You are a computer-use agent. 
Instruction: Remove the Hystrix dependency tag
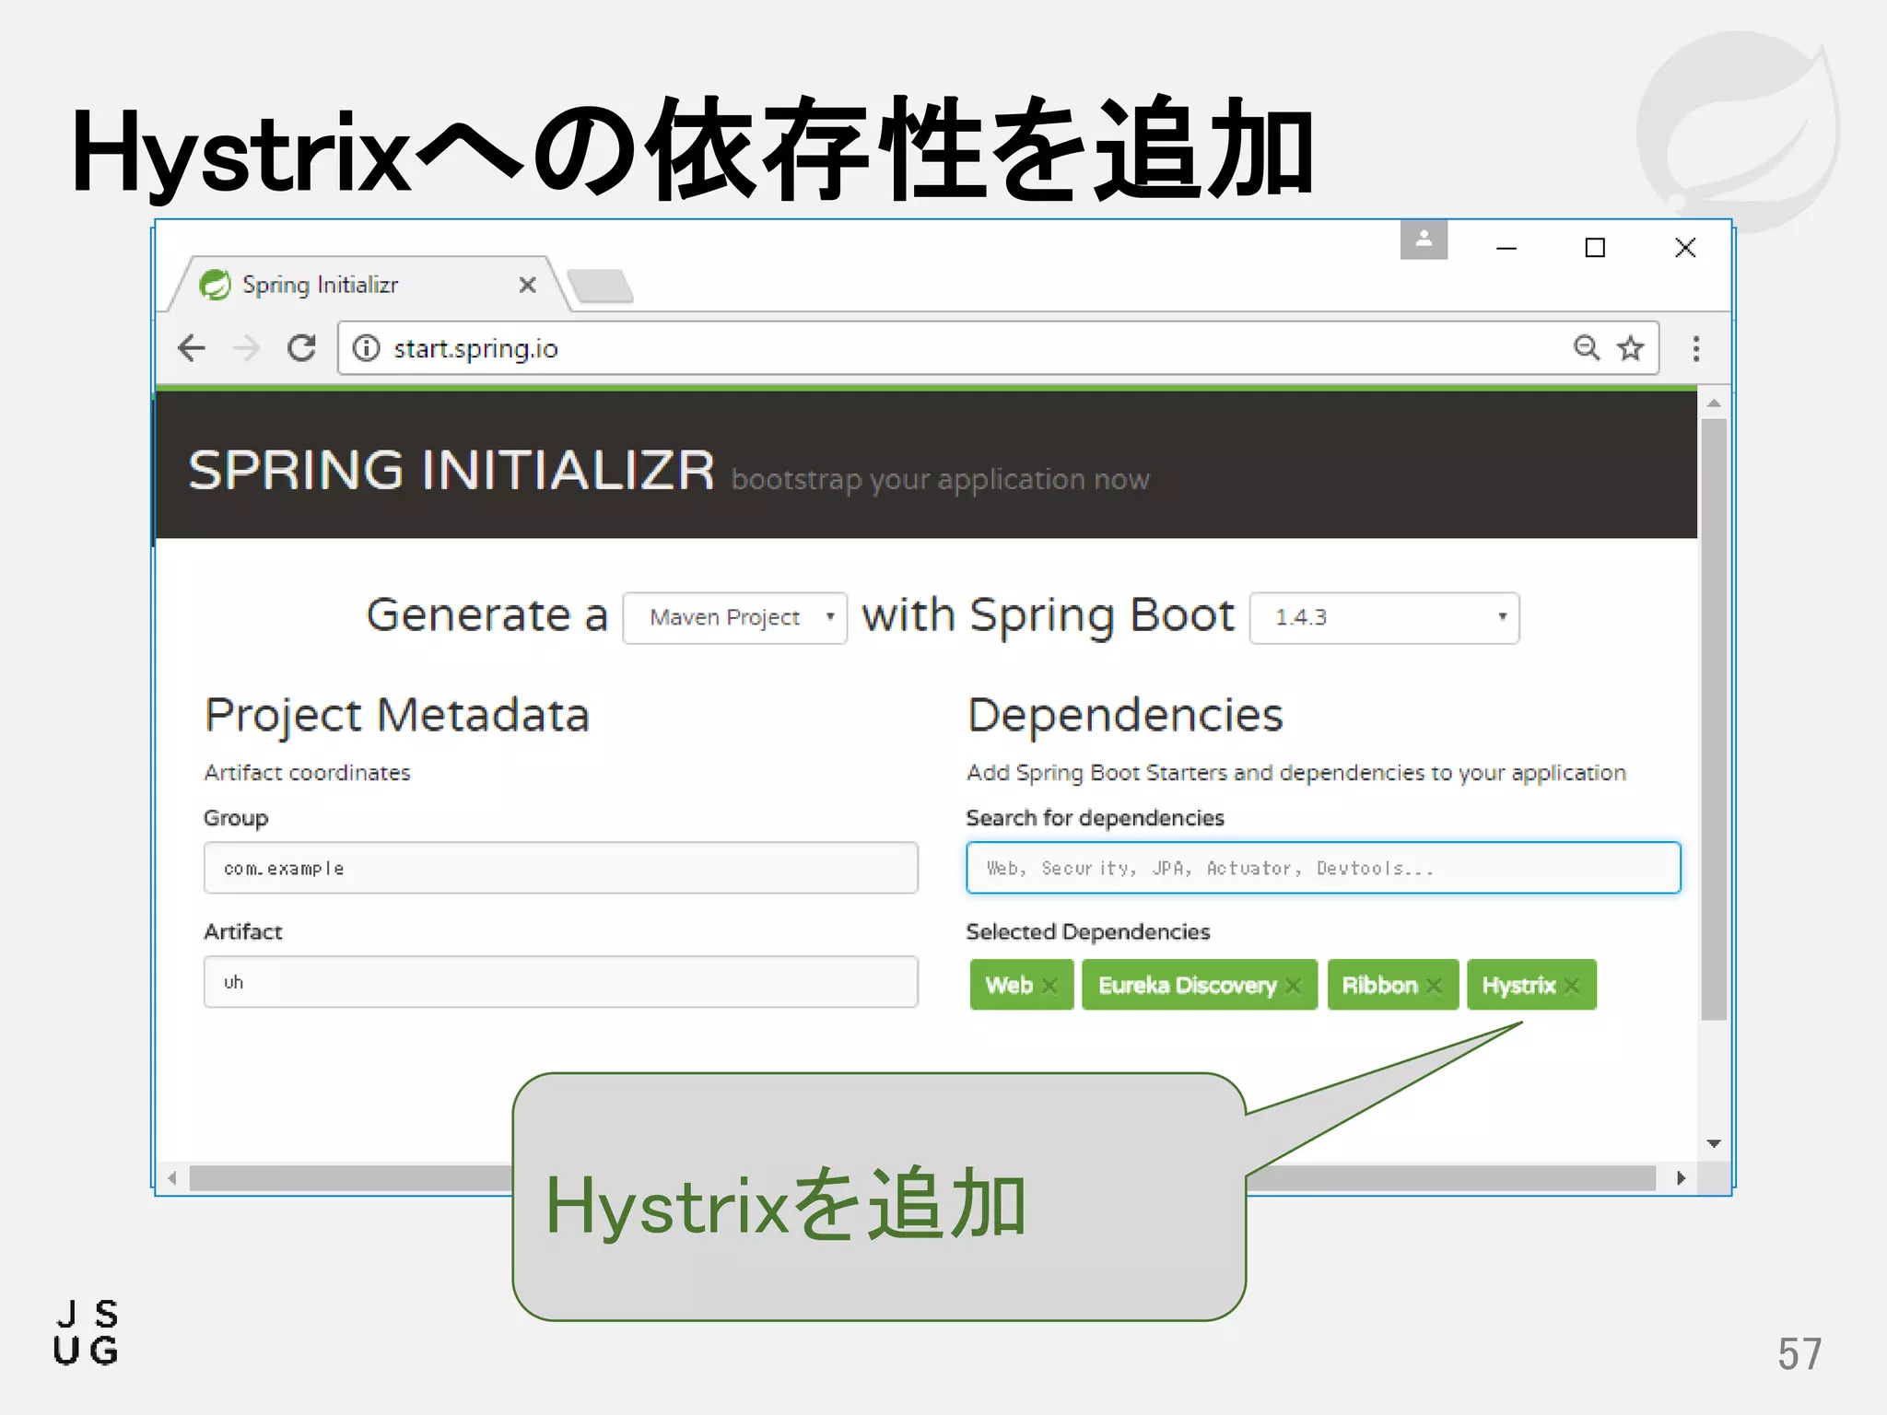[1571, 986]
